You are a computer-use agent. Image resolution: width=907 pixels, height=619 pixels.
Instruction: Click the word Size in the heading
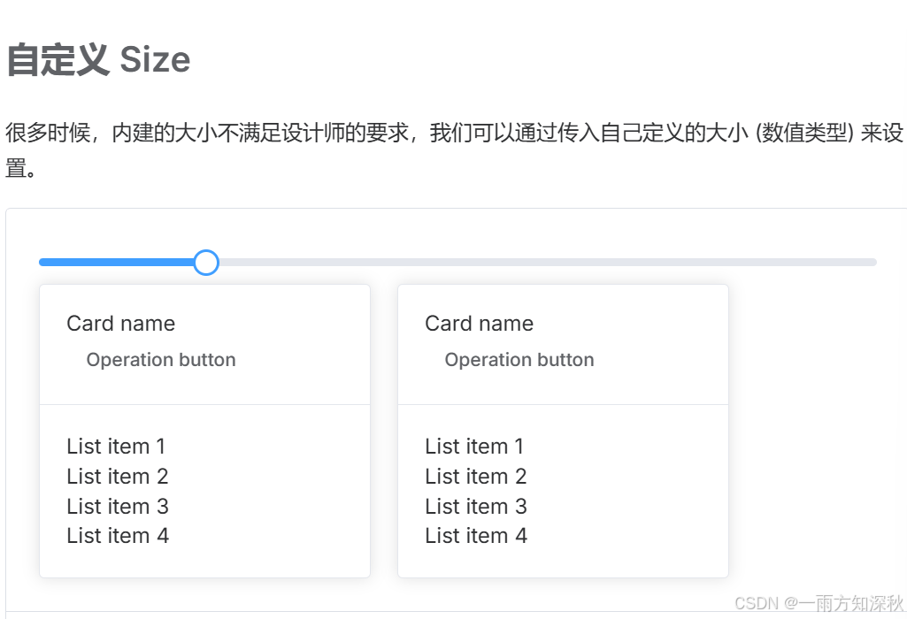pyautogui.click(x=155, y=59)
